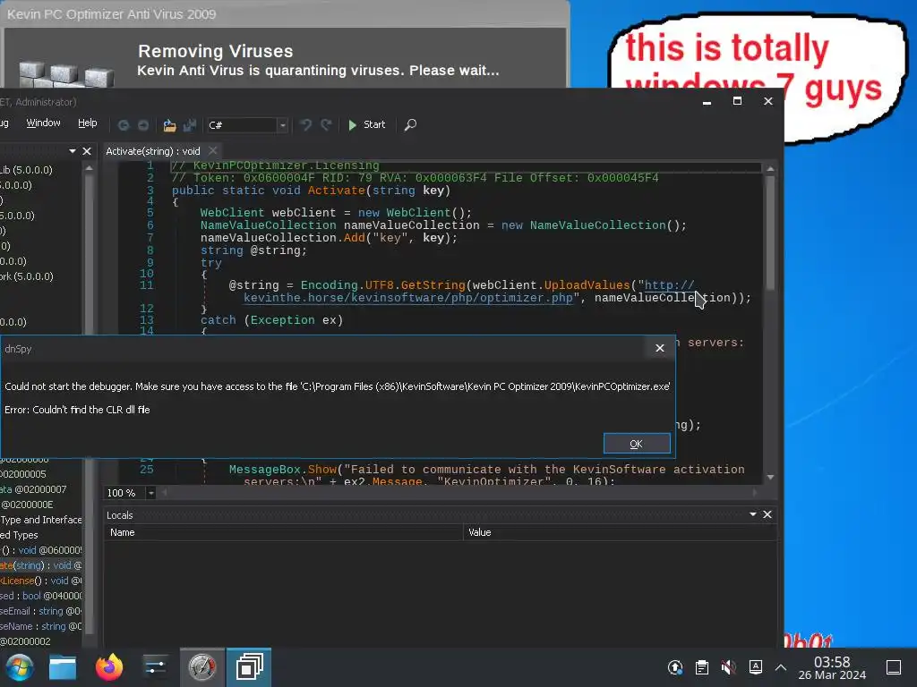Click the updates tray icon

[x=675, y=667]
